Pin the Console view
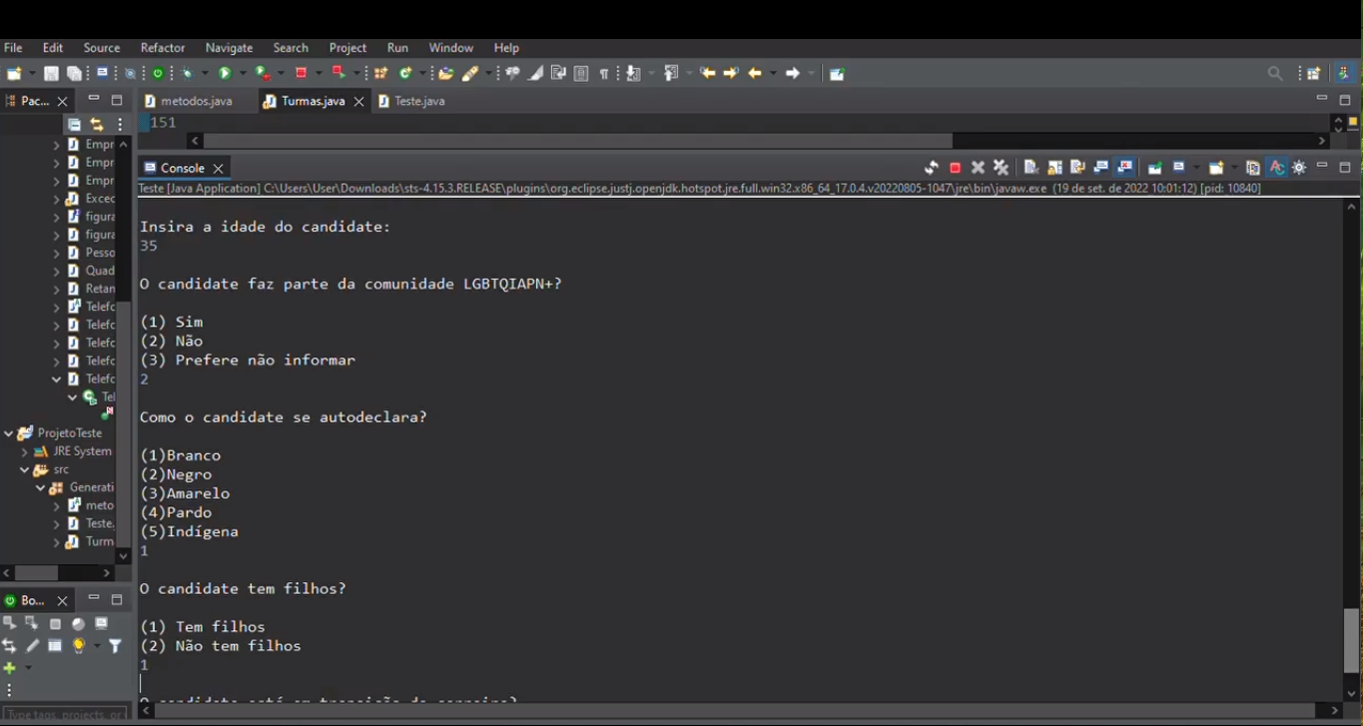 coord(1154,167)
